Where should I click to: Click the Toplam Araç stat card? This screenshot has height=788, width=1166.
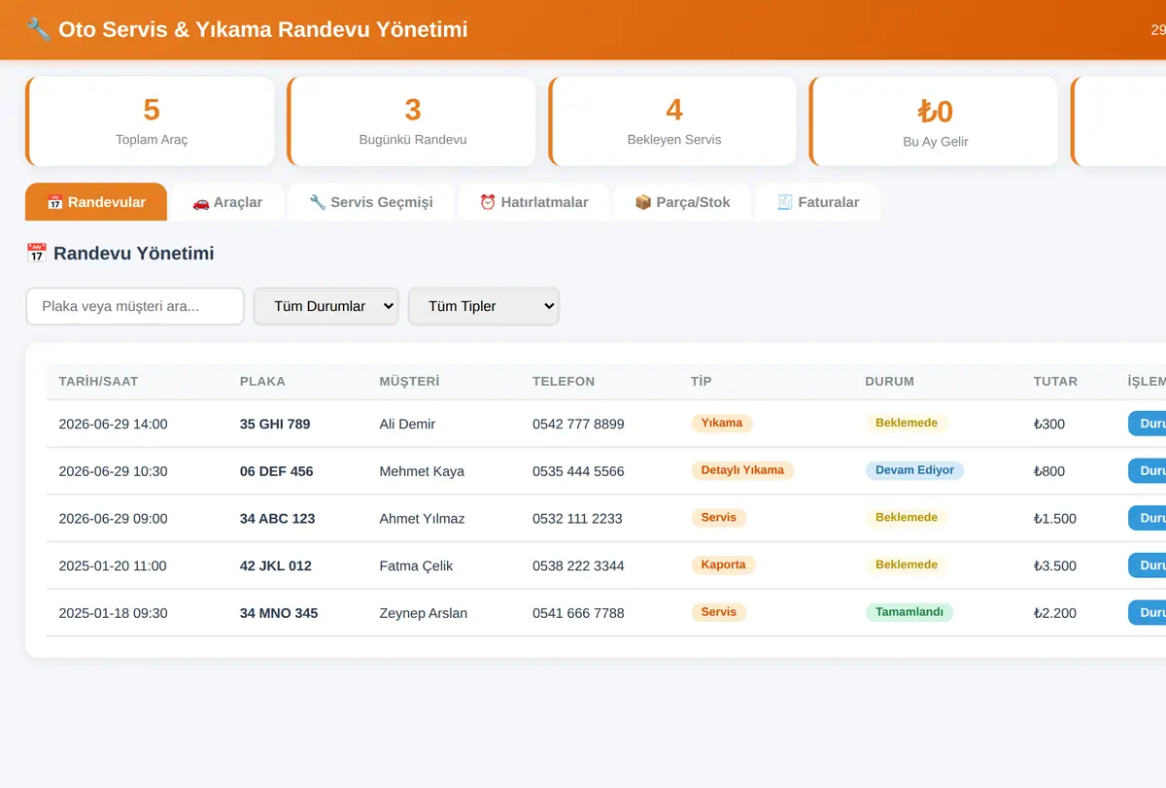tap(151, 121)
